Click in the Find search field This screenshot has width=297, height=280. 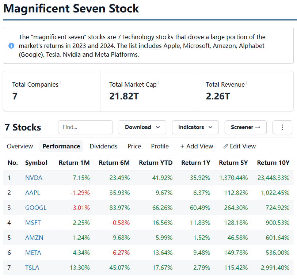pos(85,127)
